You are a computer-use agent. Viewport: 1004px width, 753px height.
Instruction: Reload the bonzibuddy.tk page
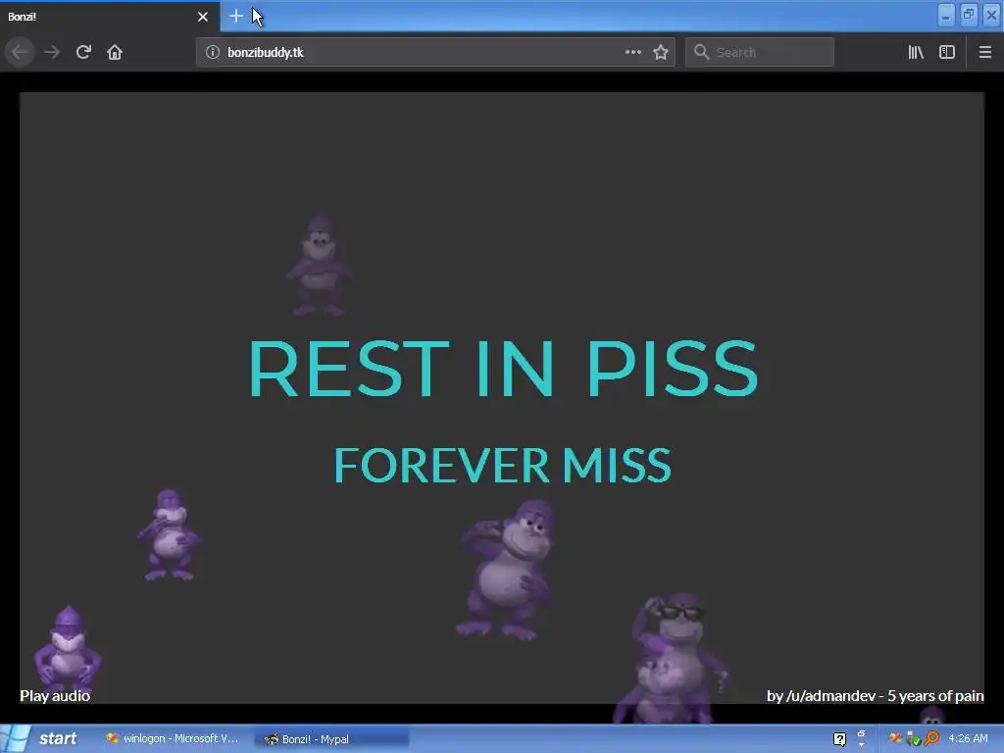[83, 52]
